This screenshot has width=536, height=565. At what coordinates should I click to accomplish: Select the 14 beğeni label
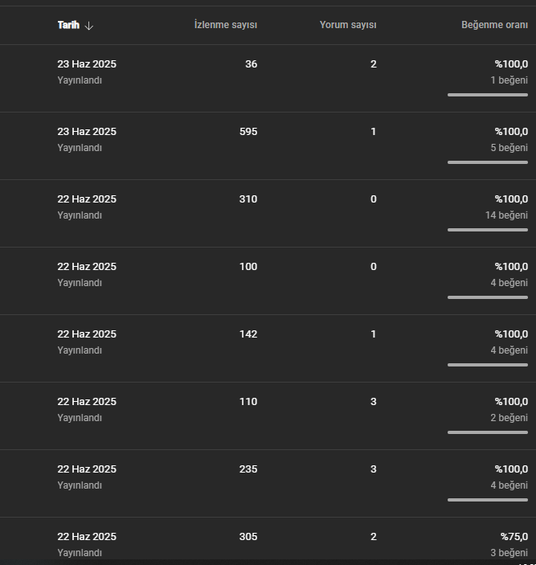click(506, 215)
